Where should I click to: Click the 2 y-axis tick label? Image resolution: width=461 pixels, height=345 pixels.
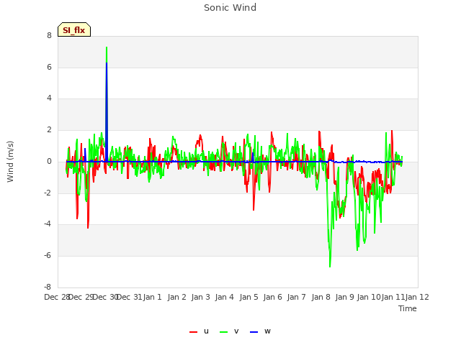[x=49, y=129]
